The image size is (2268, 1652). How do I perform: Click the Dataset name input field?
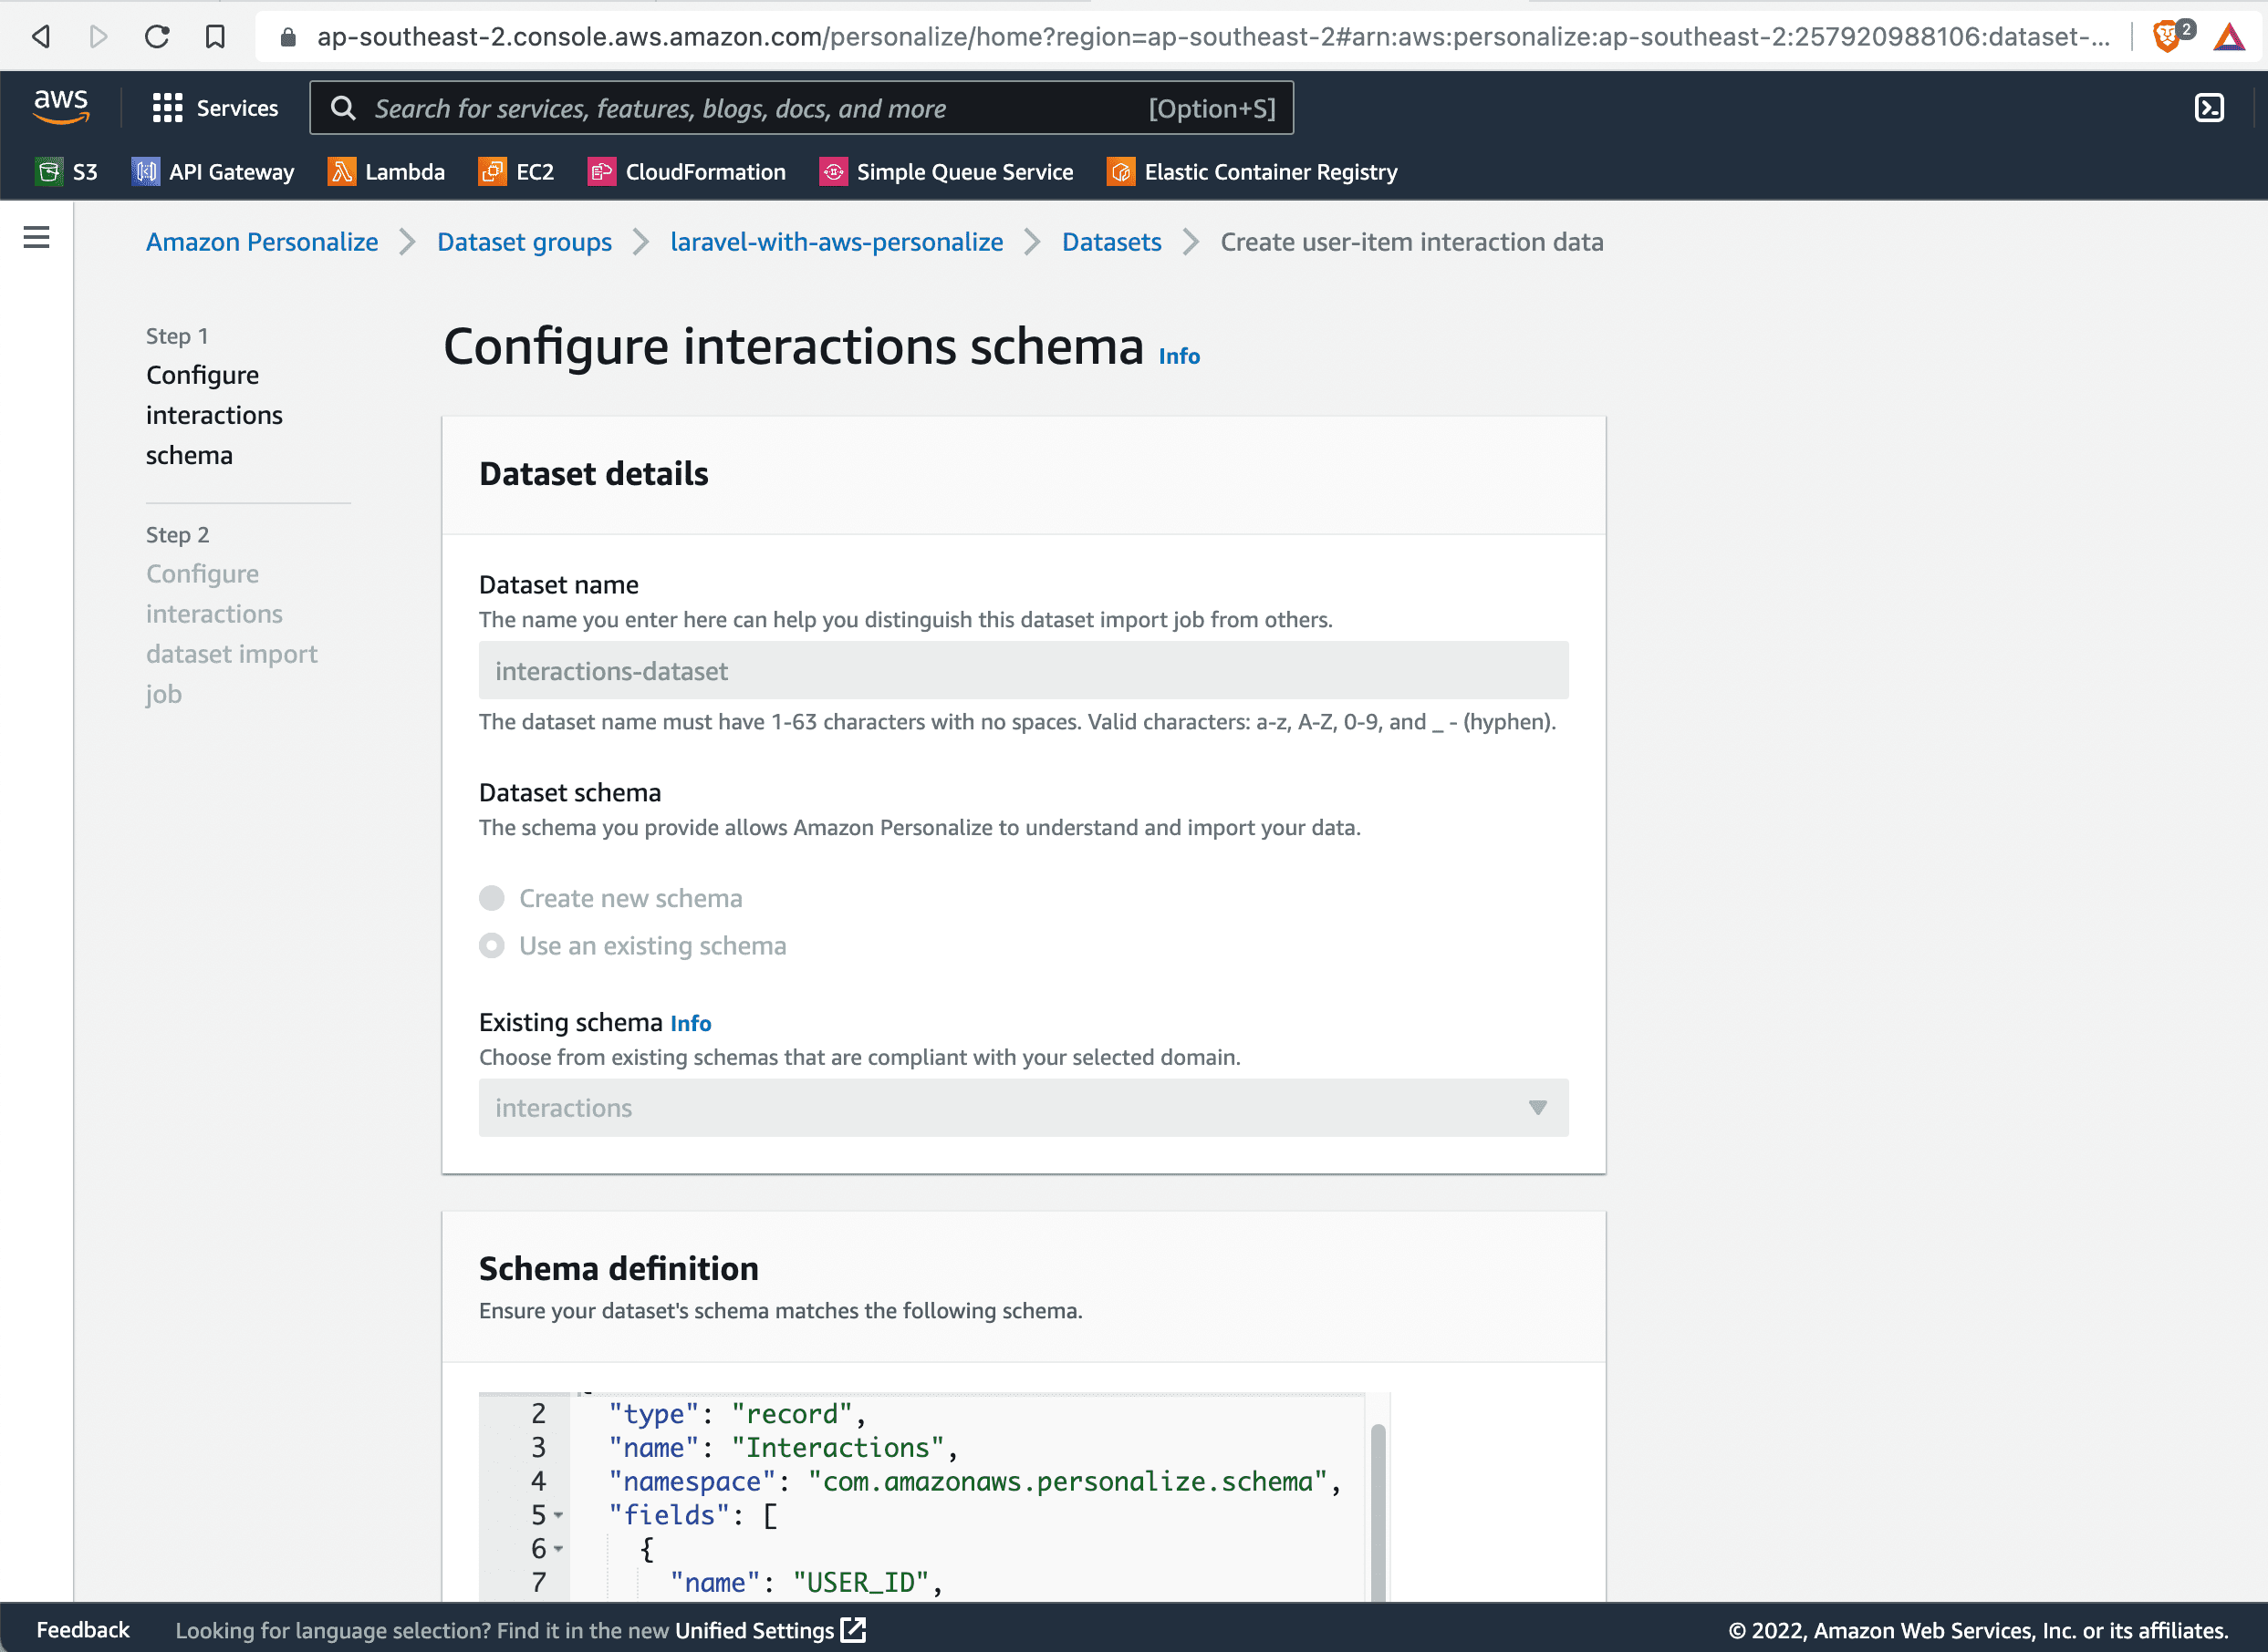1021,670
